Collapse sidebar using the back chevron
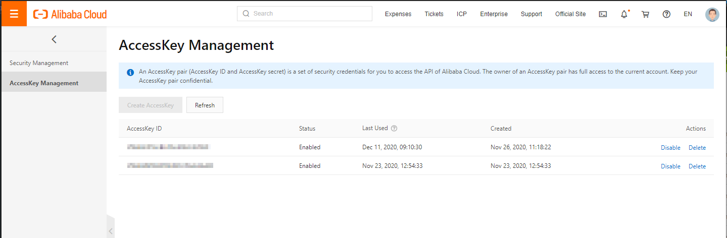This screenshot has width=727, height=238. pyautogui.click(x=54, y=39)
